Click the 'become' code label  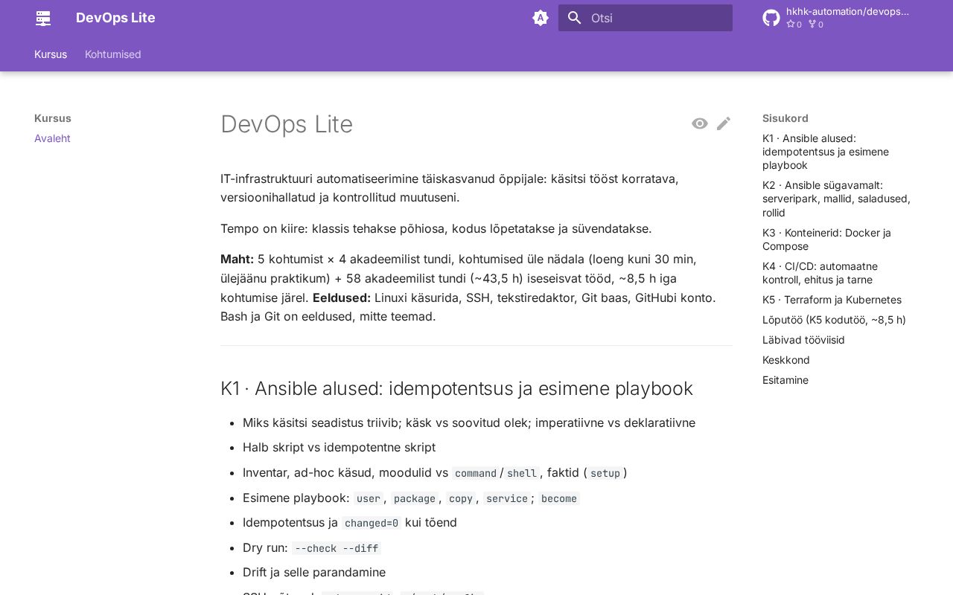click(x=559, y=498)
